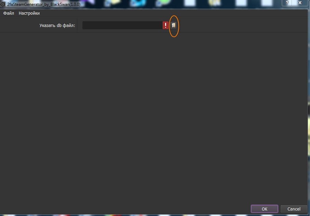Confirm the dialog with OK
310x216 pixels.
pyautogui.click(x=264, y=209)
